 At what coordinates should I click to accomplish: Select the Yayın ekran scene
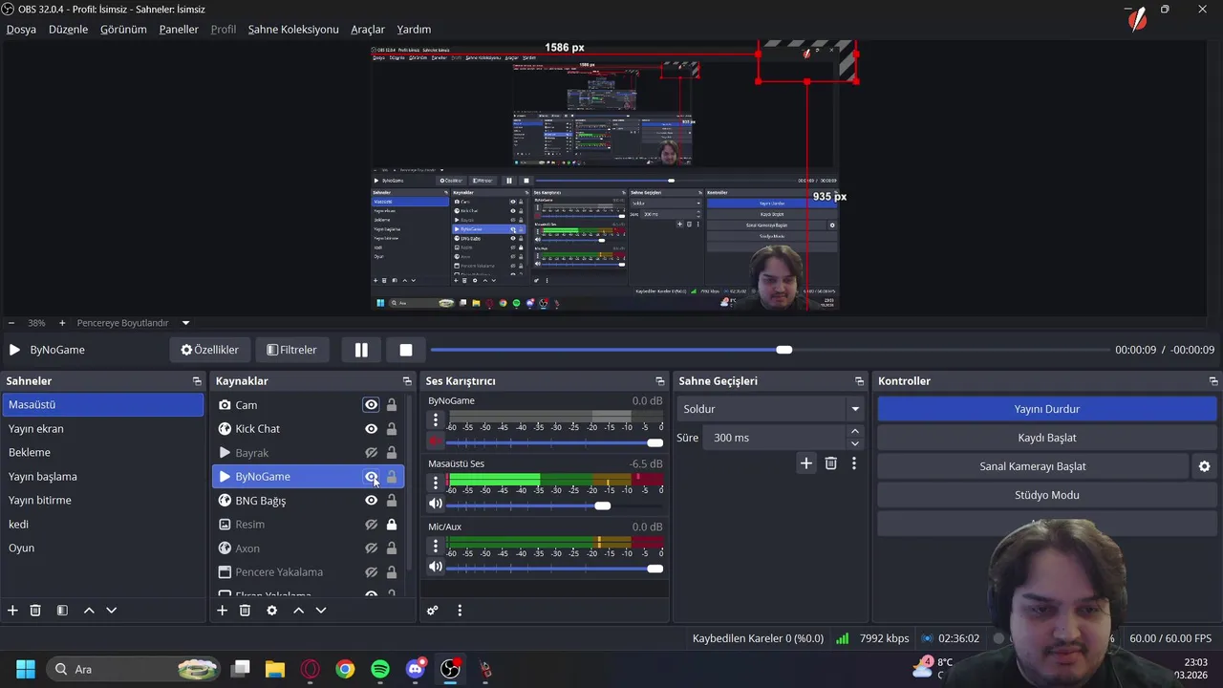coord(102,429)
